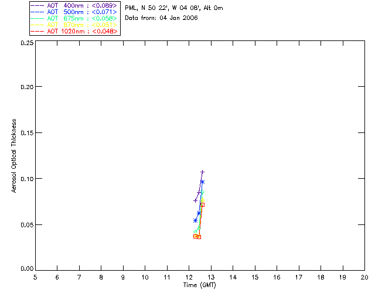
Task: Click the hour 17 x-axis label
Action: coord(299,277)
